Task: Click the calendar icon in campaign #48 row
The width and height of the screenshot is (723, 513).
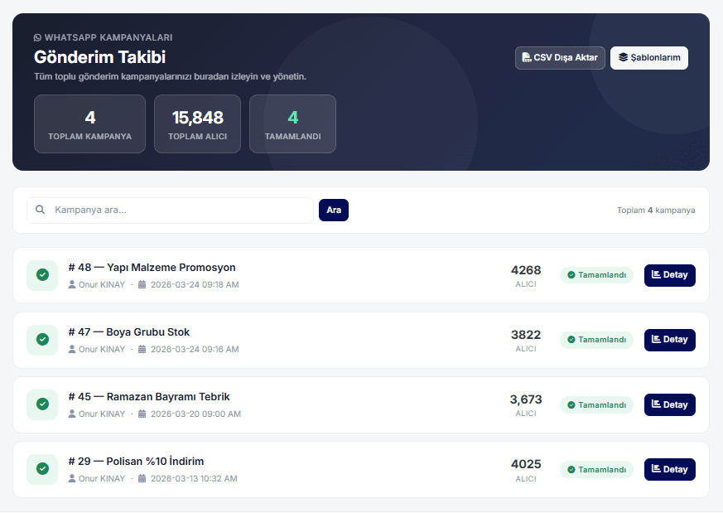Action: pos(142,285)
